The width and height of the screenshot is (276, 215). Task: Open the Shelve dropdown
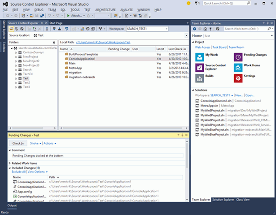coord(35,143)
